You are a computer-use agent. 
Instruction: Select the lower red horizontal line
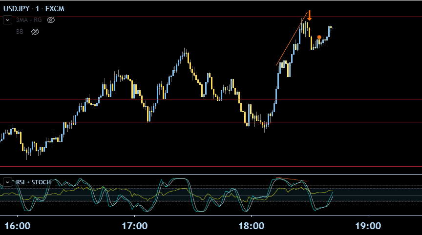click(x=147, y=122)
